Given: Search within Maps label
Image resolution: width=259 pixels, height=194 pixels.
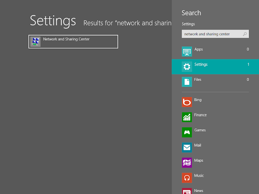Looking at the screenshot, I should click(199, 160).
